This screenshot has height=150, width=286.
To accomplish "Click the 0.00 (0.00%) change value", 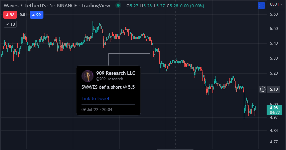I will 192,6.
